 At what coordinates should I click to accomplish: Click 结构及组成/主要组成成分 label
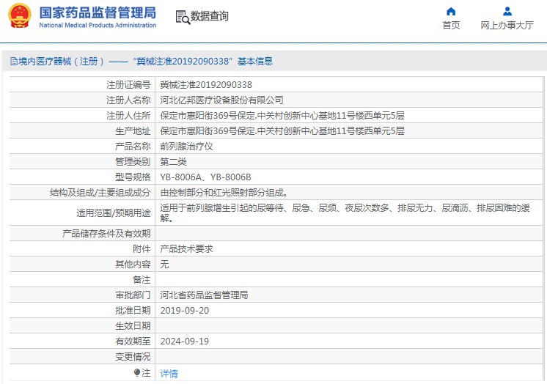100,193
